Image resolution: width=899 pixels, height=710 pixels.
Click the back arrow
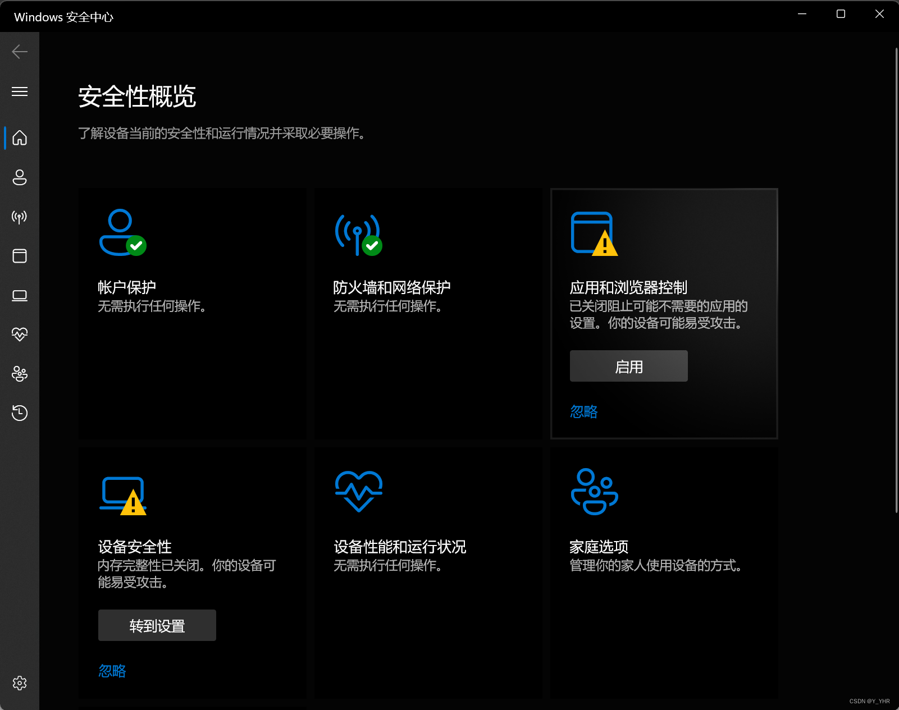pos(20,51)
